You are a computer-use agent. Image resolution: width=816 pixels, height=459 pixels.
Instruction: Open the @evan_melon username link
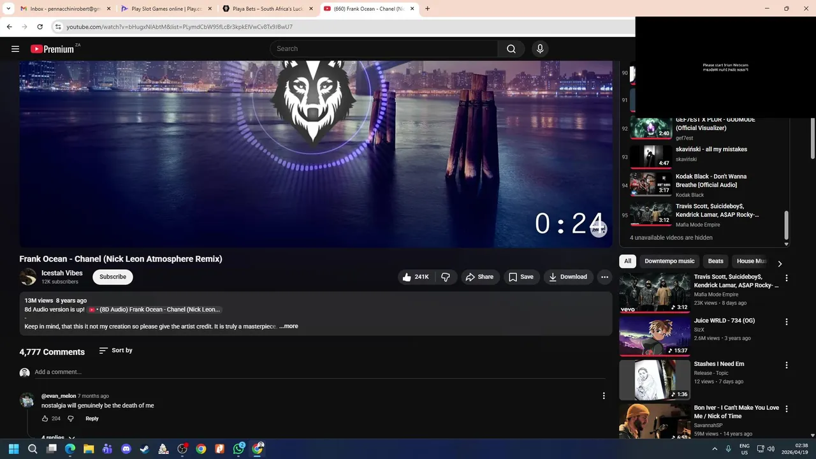click(x=59, y=396)
